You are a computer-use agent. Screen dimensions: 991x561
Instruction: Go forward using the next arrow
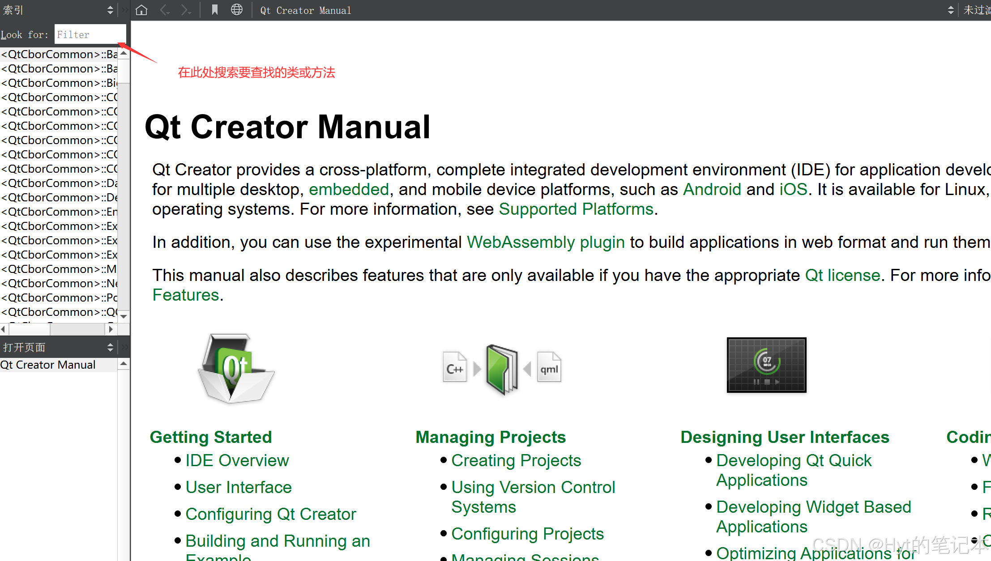click(185, 10)
